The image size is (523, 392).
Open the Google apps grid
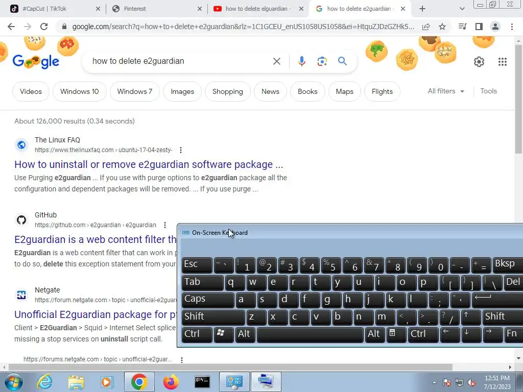tap(503, 62)
